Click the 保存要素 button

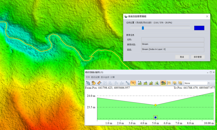198,57
